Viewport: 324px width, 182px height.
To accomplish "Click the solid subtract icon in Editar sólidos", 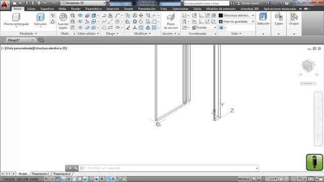I will [x=80, y=21].
